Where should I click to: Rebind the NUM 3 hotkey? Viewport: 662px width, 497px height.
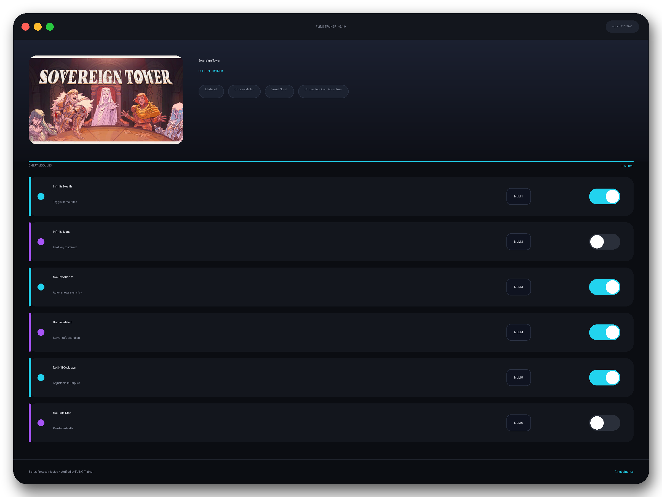[518, 287]
